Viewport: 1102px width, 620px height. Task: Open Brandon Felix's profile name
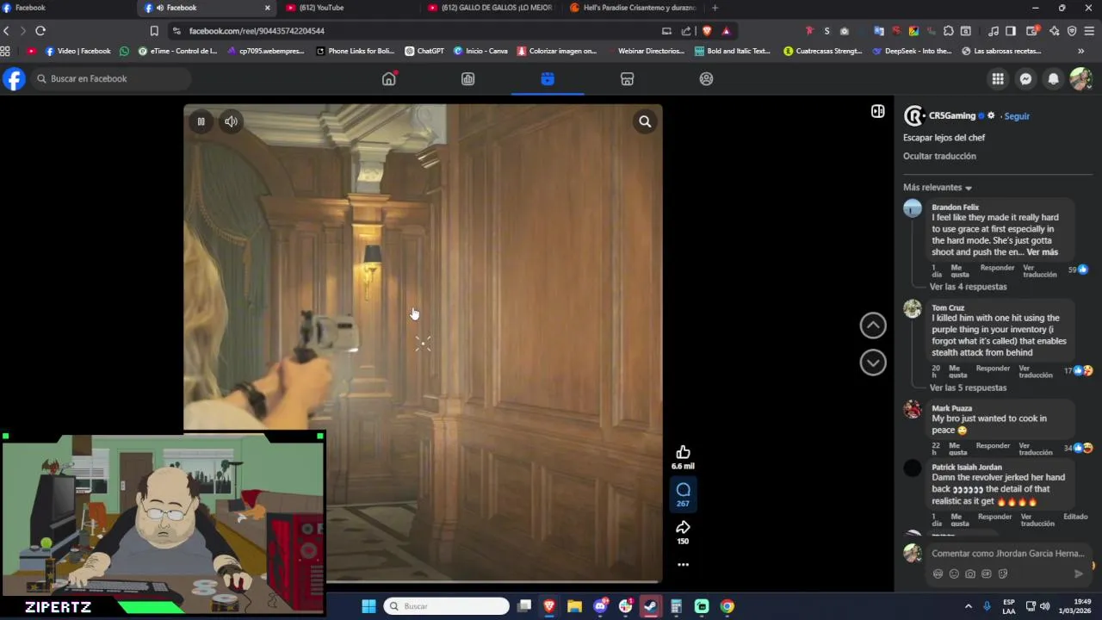(x=955, y=208)
